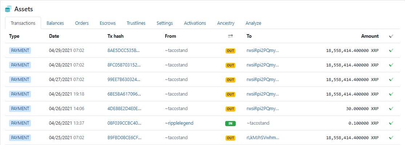The image size is (405, 145).
Task: Open the Escrows tab
Action: [108, 23]
